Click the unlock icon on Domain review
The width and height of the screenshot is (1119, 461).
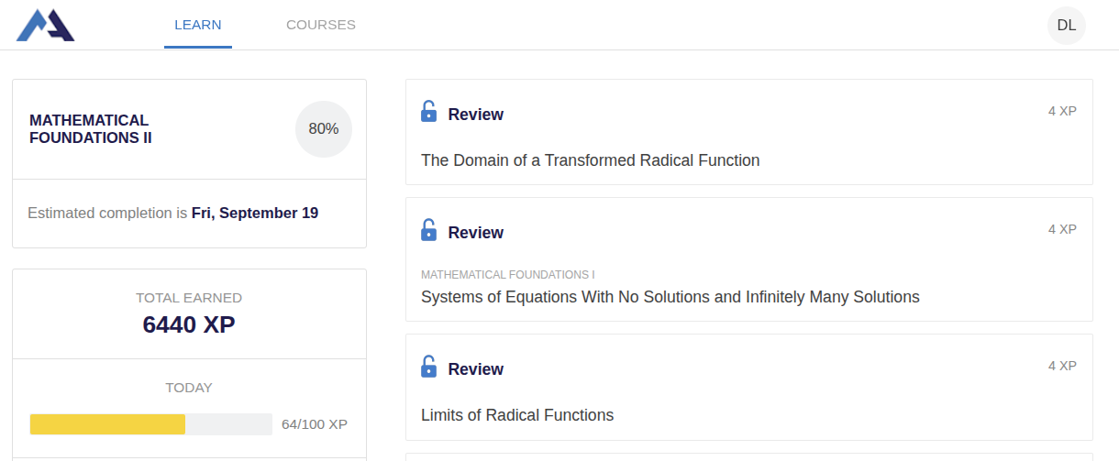(x=428, y=112)
